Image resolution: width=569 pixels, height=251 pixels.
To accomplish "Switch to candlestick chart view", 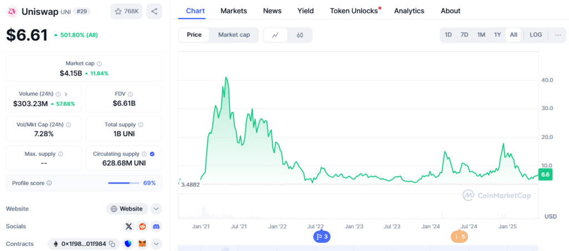I will pyautogui.click(x=300, y=35).
